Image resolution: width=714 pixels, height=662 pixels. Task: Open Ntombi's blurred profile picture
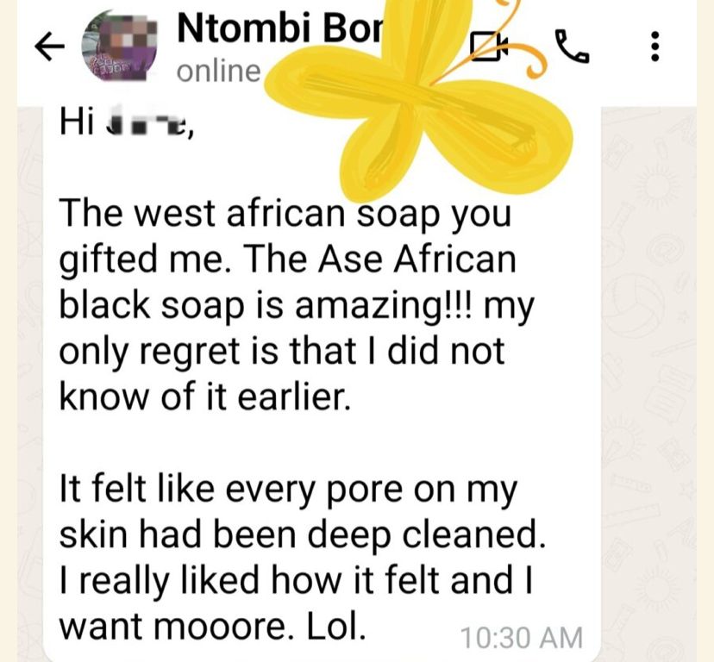click(119, 46)
